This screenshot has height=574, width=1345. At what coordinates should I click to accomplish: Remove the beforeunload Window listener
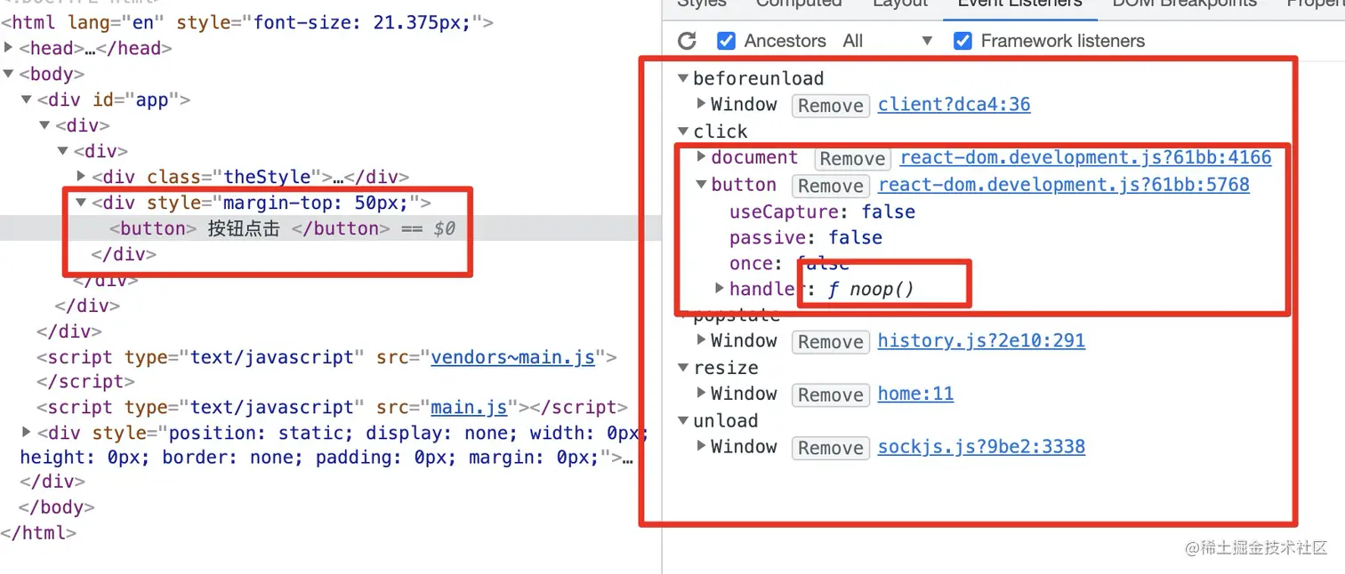(831, 106)
